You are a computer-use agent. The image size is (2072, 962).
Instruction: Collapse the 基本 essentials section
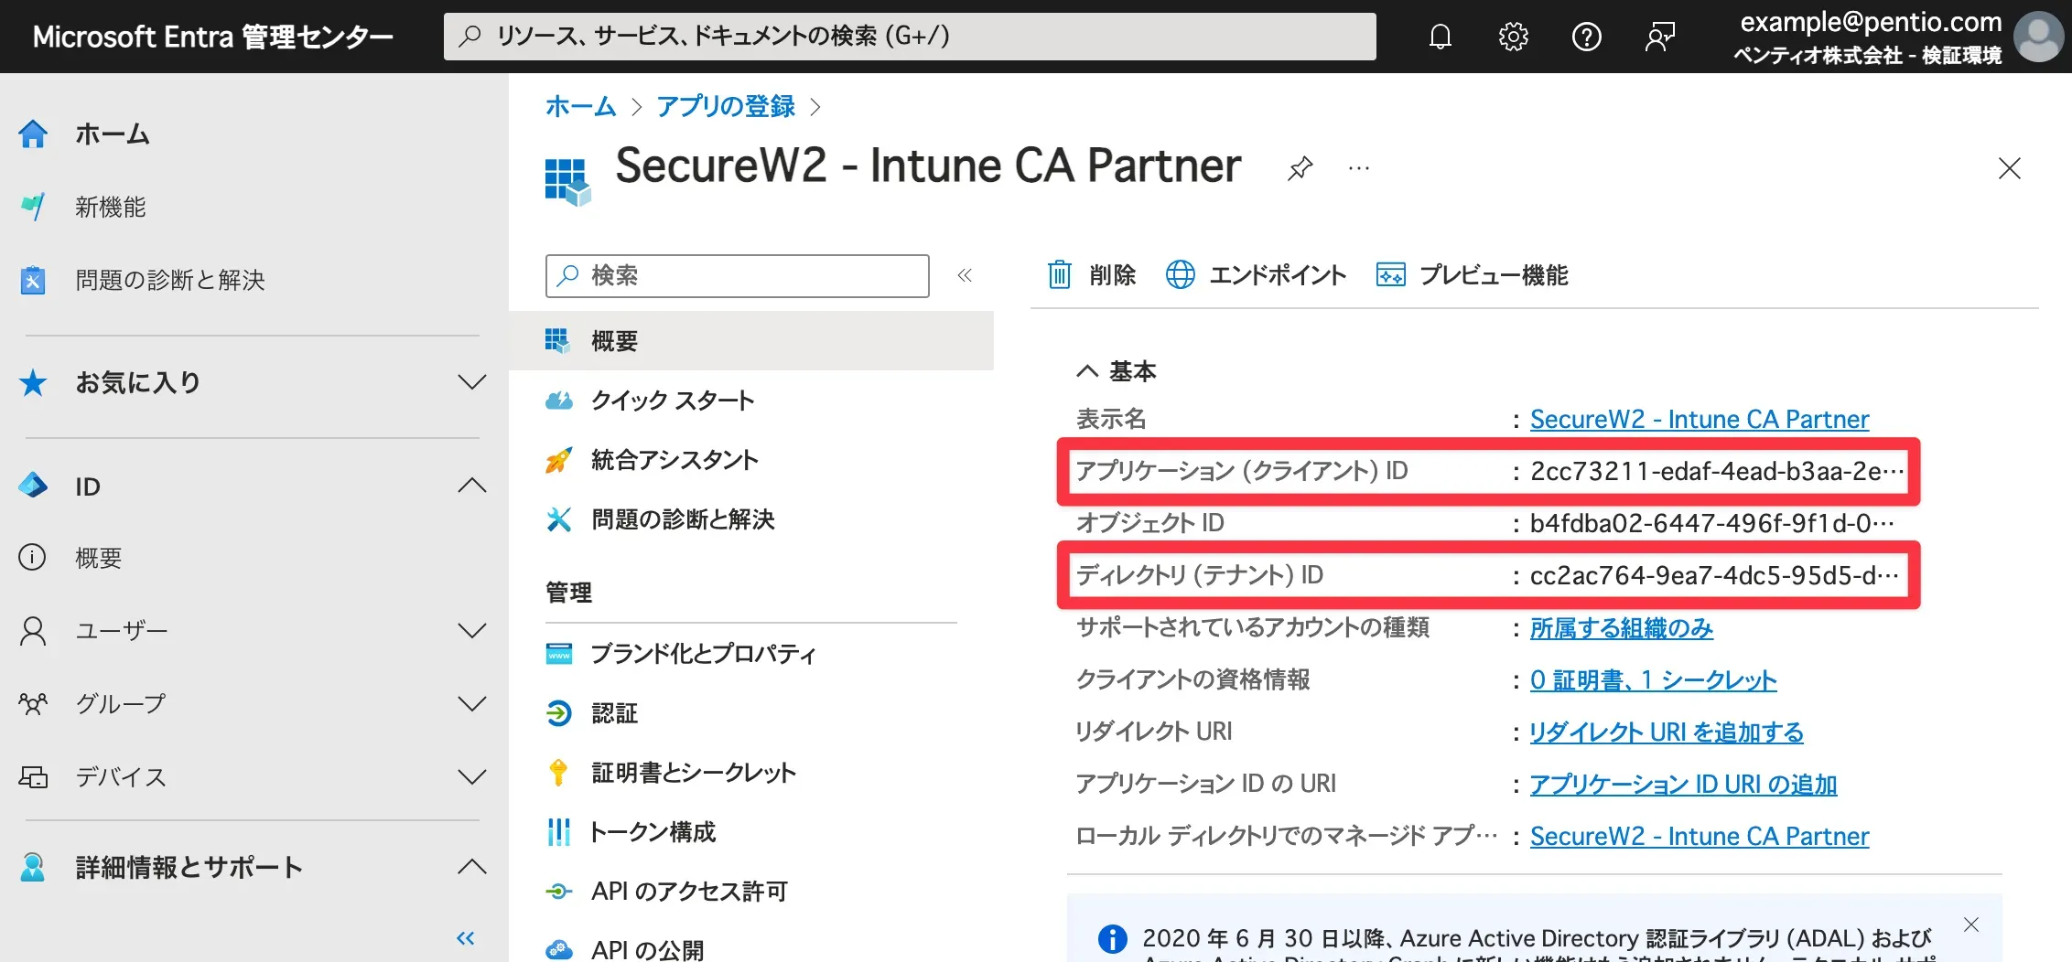pyautogui.click(x=1087, y=371)
